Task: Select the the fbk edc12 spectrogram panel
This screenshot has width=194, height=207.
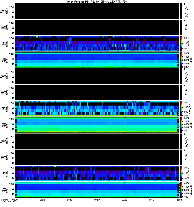Action: pos(97,174)
